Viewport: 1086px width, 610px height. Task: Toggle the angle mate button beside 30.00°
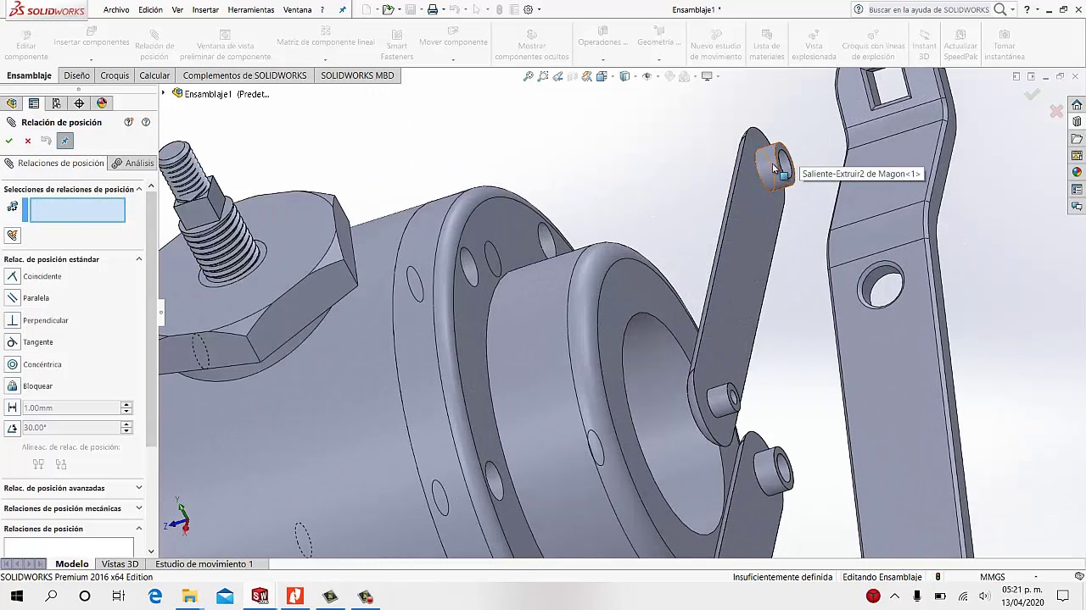(12, 428)
